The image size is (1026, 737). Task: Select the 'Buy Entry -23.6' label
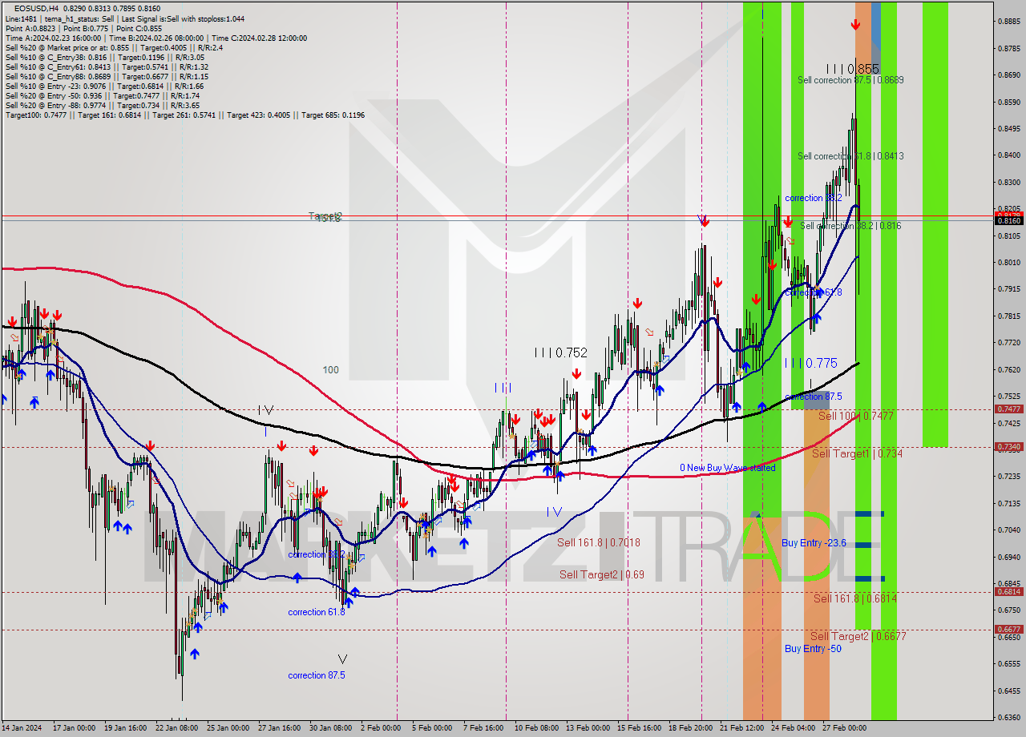[x=814, y=543]
